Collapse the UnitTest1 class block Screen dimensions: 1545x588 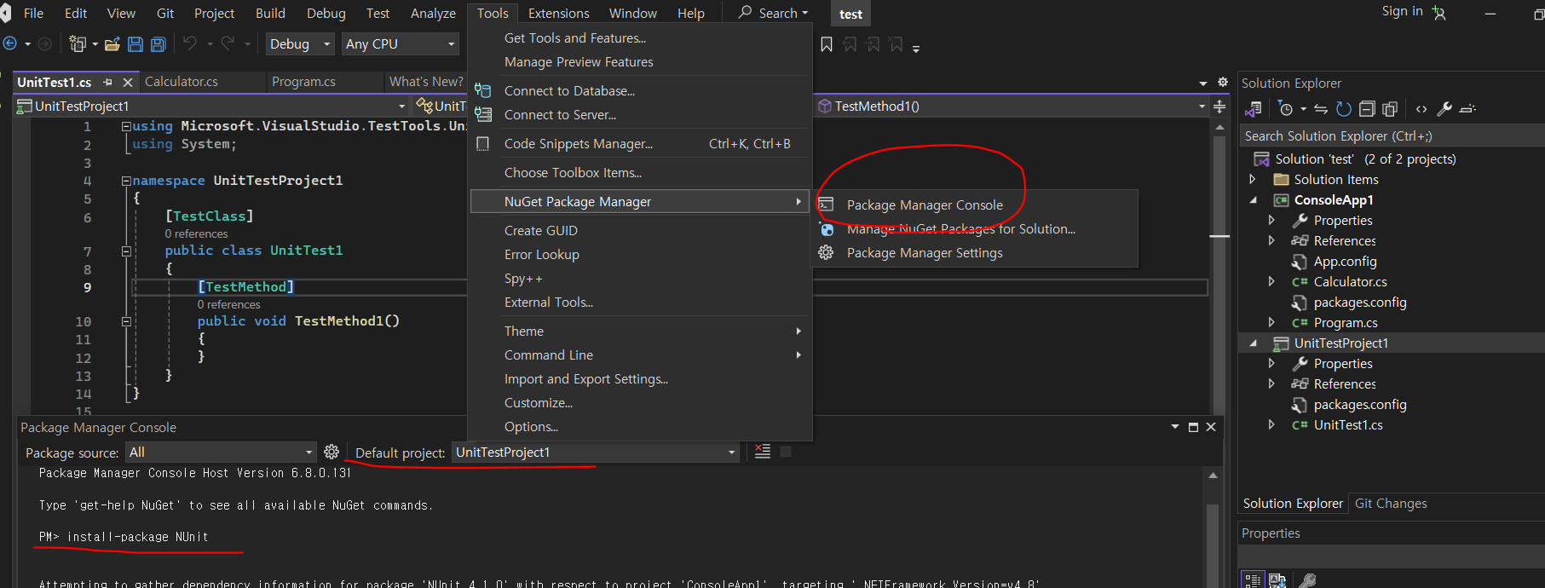tap(126, 251)
